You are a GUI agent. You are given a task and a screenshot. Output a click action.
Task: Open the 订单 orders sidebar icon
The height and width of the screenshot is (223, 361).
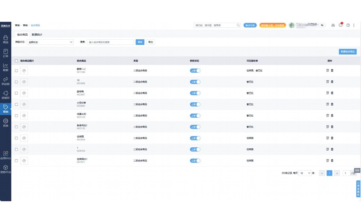tap(5, 53)
